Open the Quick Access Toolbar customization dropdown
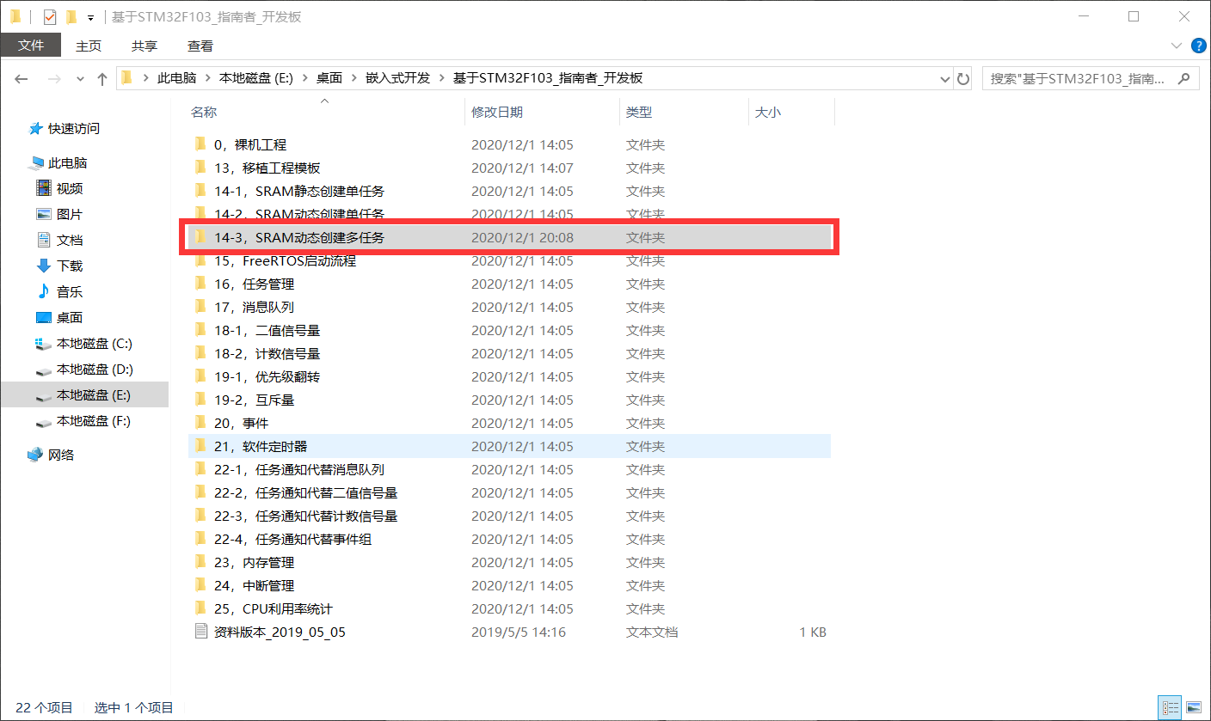1211x721 pixels. pos(89,15)
